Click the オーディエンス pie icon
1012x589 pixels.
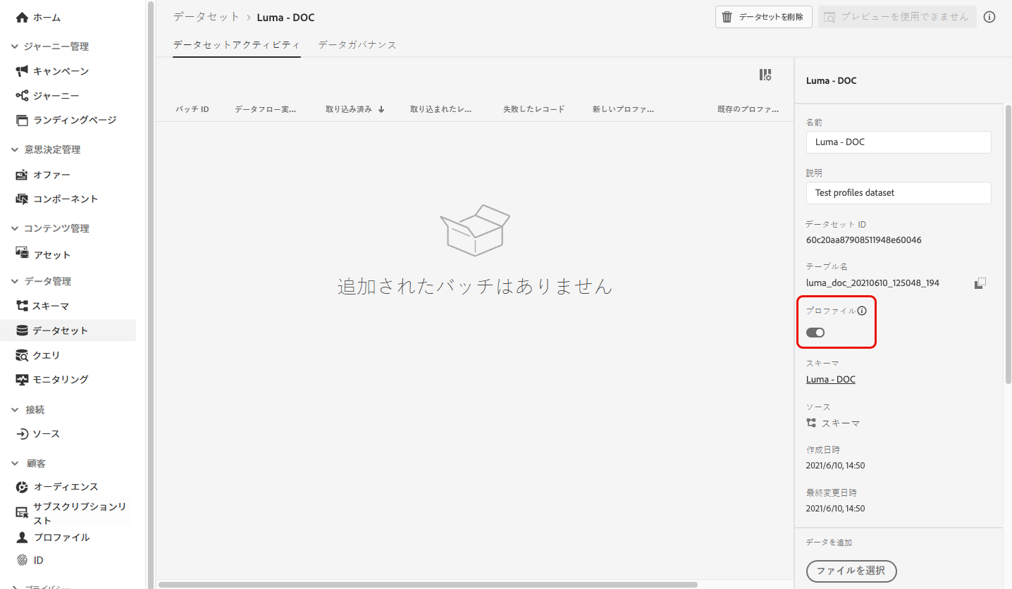[22, 487]
